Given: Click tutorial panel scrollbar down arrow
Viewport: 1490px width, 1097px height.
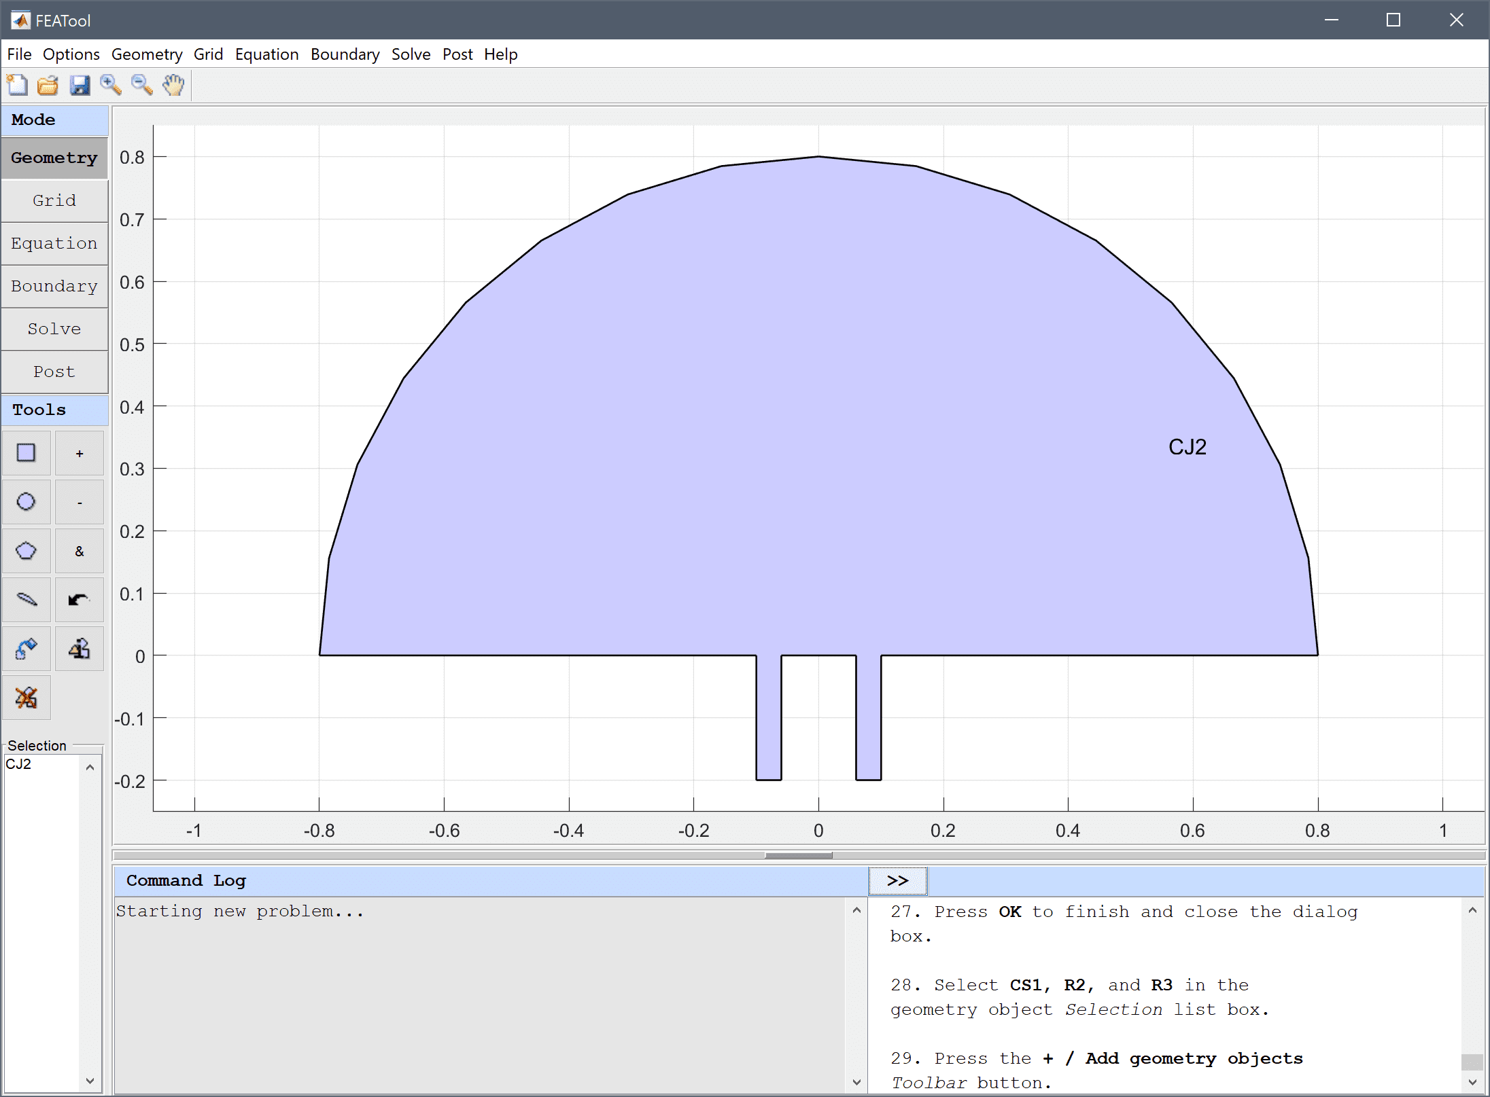Looking at the screenshot, I should click(1472, 1082).
